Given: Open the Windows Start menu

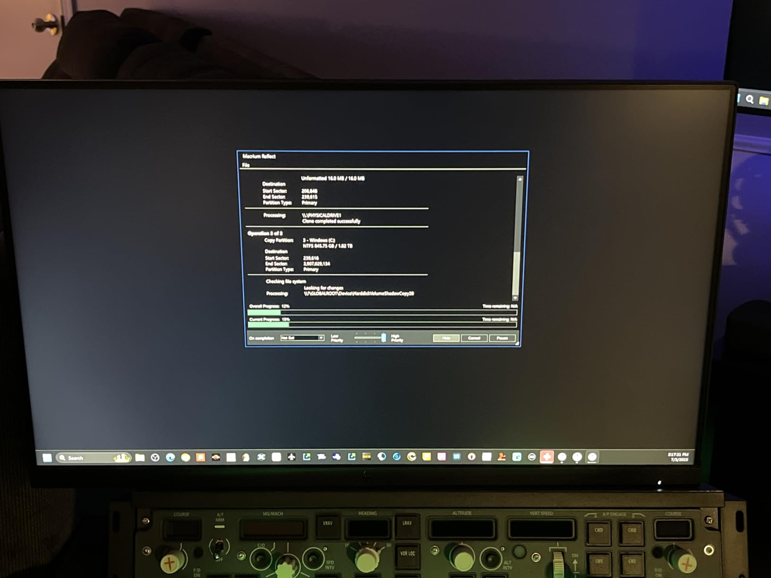Looking at the screenshot, I should 47,457.
